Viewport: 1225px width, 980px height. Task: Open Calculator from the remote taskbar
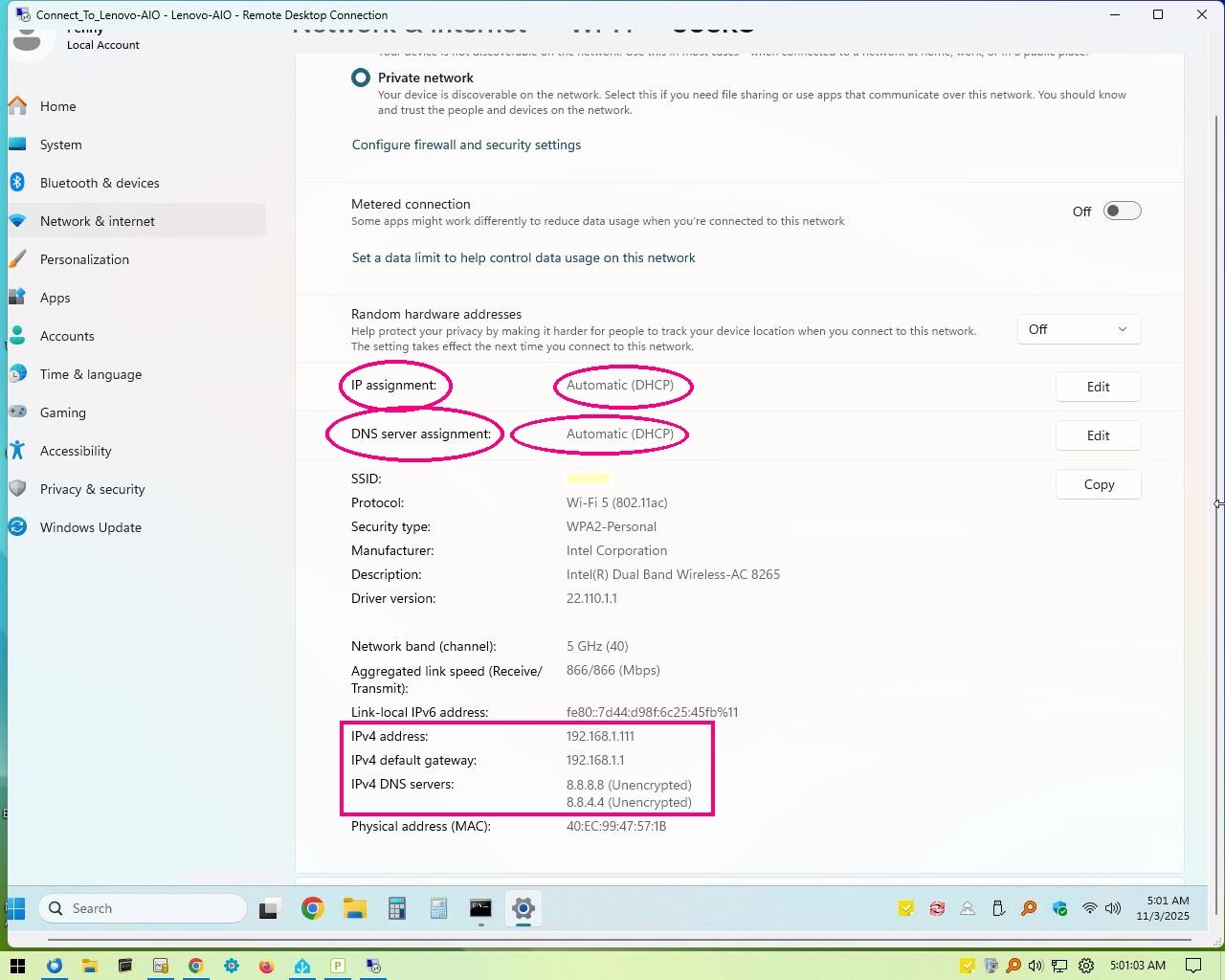click(397, 909)
